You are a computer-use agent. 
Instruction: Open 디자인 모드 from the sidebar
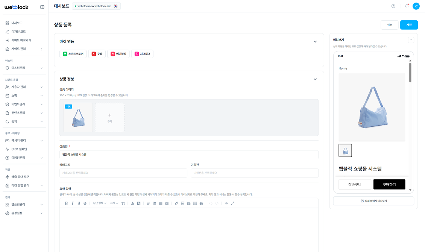[18, 32]
